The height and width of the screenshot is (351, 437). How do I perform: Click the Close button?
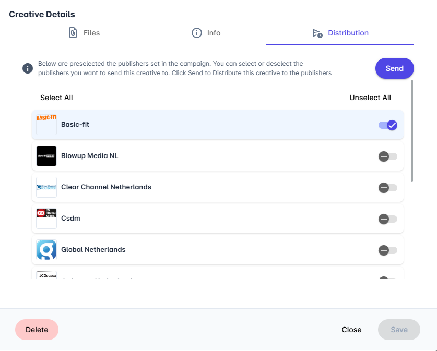tap(351, 330)
